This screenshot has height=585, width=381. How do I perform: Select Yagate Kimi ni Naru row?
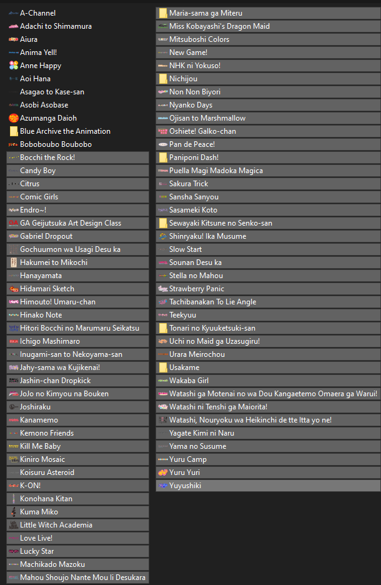[x=268, y=433]
